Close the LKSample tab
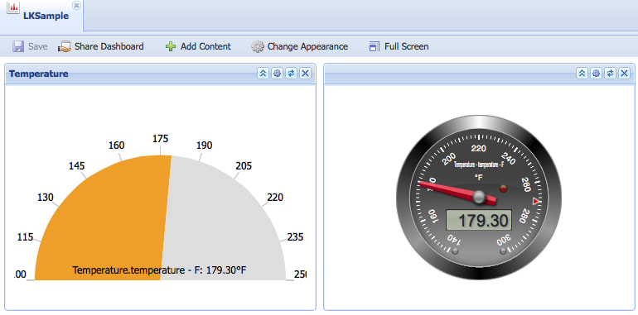Screen dimensions: 638x315 76,5
